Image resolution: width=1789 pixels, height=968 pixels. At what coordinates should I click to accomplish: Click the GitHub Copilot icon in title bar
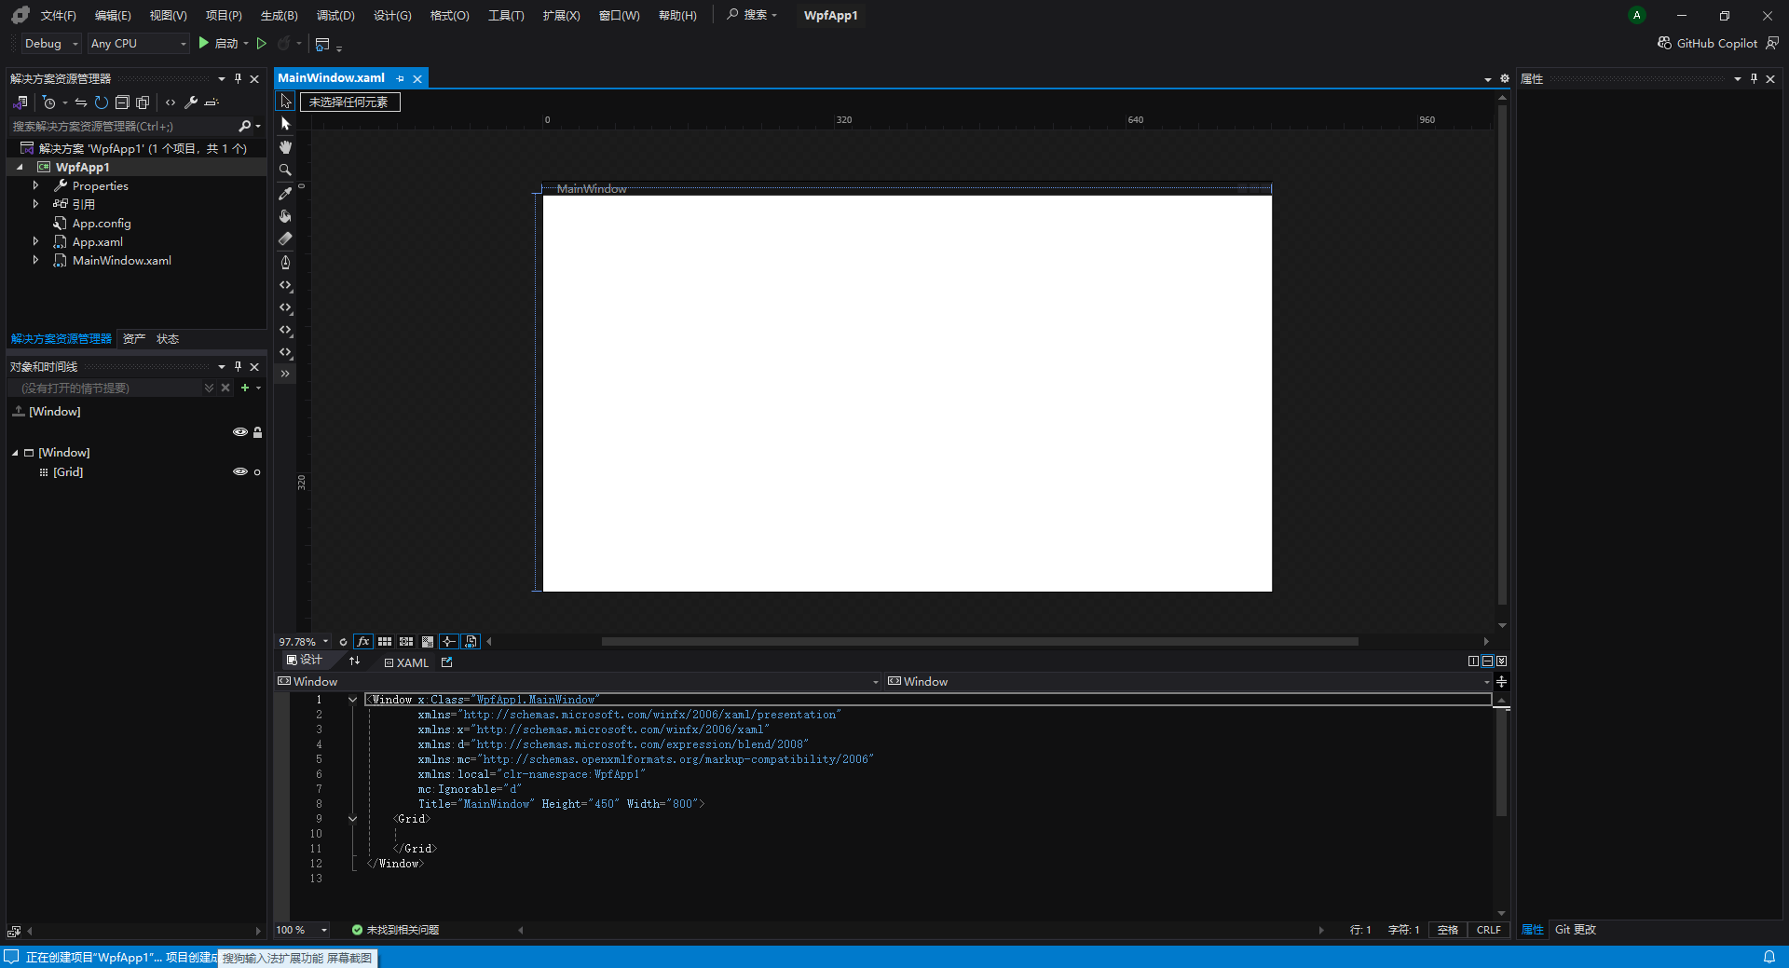click(1664, 43)
